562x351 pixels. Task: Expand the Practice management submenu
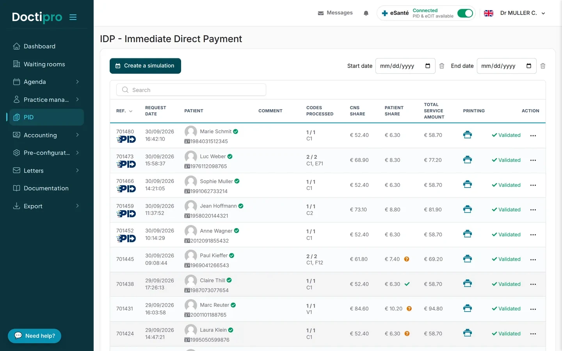click(77, 99)
